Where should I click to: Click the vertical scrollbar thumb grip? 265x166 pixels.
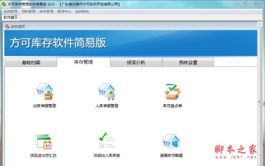[260, 102]
